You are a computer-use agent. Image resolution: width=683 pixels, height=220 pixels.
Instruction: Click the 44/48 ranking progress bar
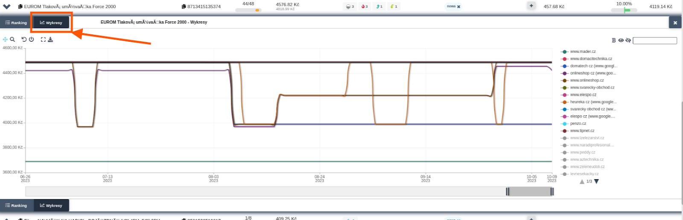[248, 10]
